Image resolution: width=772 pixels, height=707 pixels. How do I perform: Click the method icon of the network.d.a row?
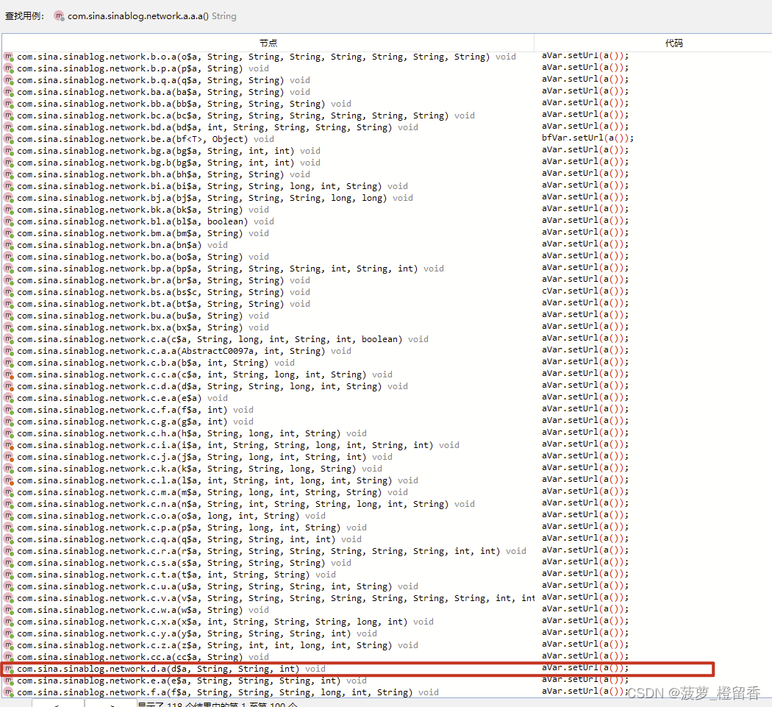click(x=9, y=669)
